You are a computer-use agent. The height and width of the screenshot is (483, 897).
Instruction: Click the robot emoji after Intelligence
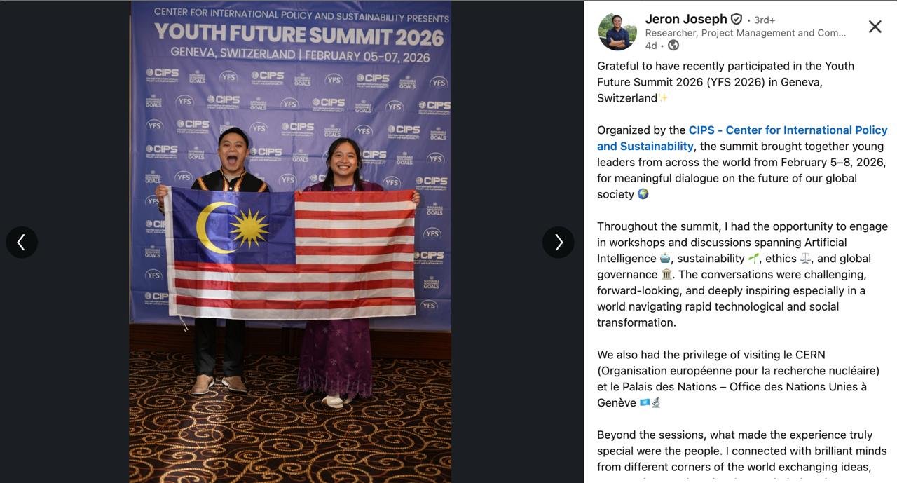click(x=665, y=259)
